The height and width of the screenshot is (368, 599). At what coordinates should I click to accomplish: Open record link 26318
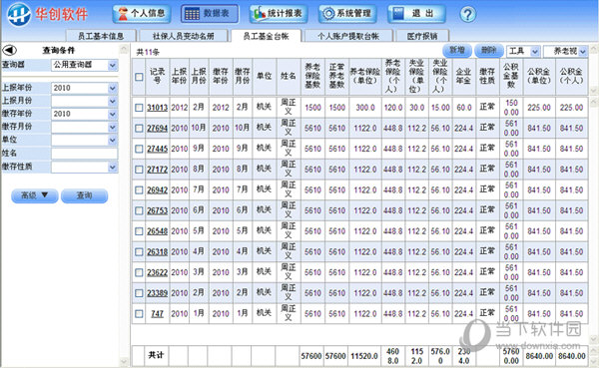pos(157,252)
